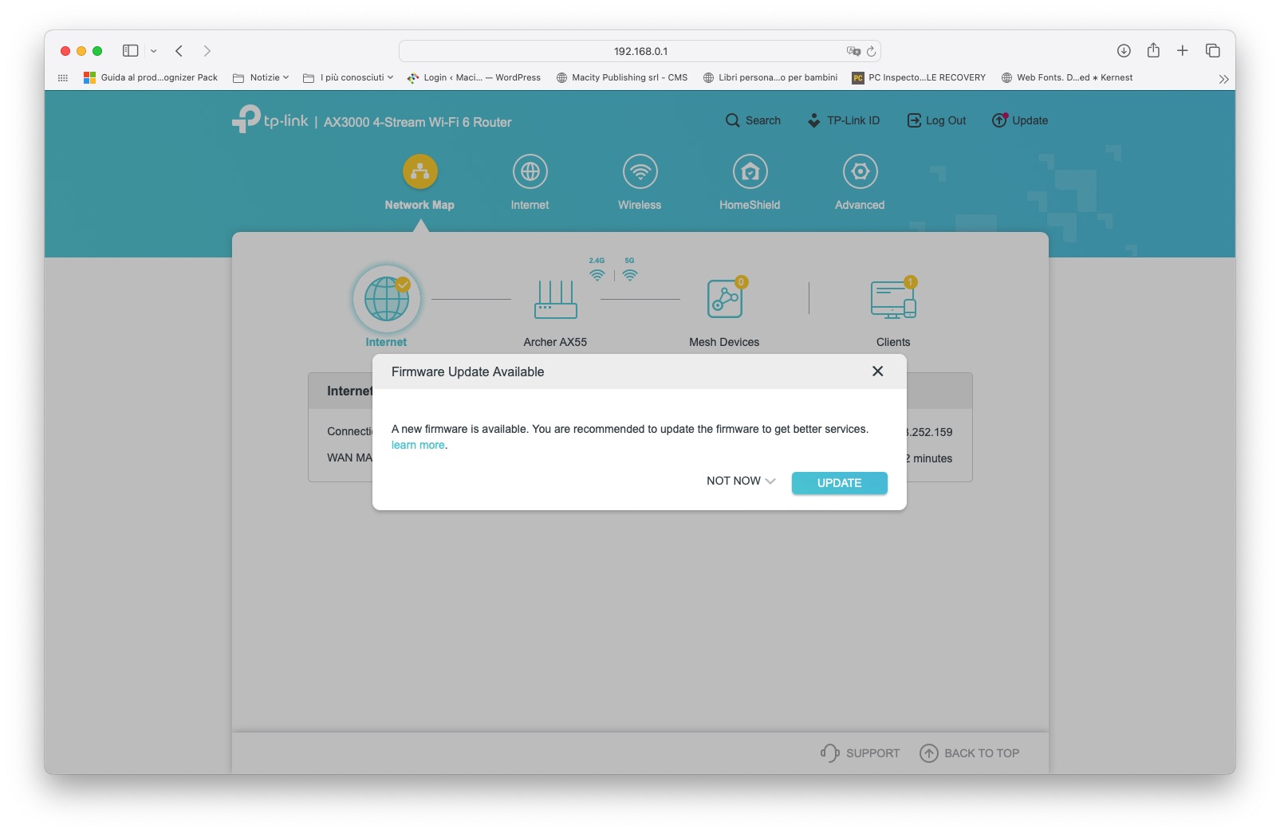Screen dimensions: 1280x833
Task: Close the Firmware Update Available dialog
Action: [878, 371]
